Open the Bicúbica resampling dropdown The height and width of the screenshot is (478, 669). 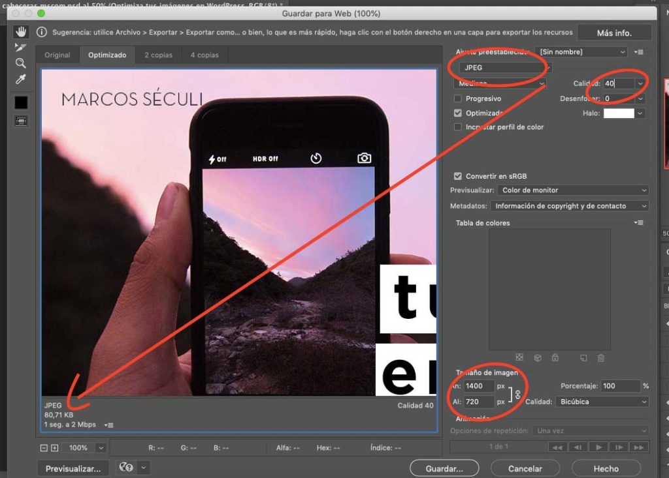coord(603,402)
